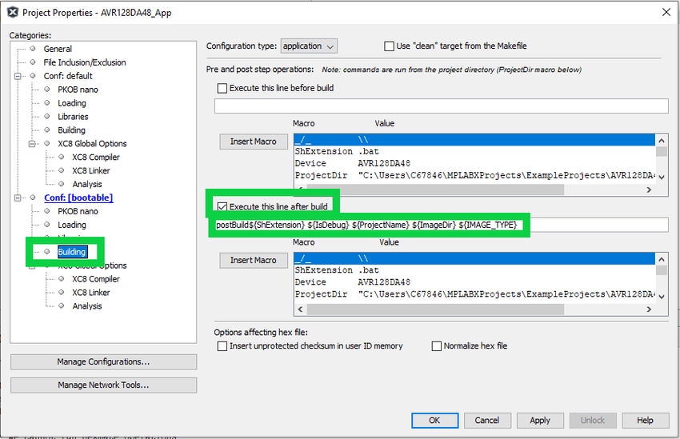Click Manage Configurations button
This screenshot has height=439, width=680.
(x=103, y=362)
